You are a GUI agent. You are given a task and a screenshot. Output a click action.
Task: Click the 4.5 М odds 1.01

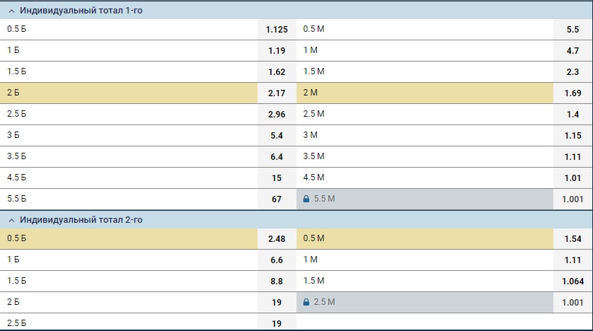[572, 178]
